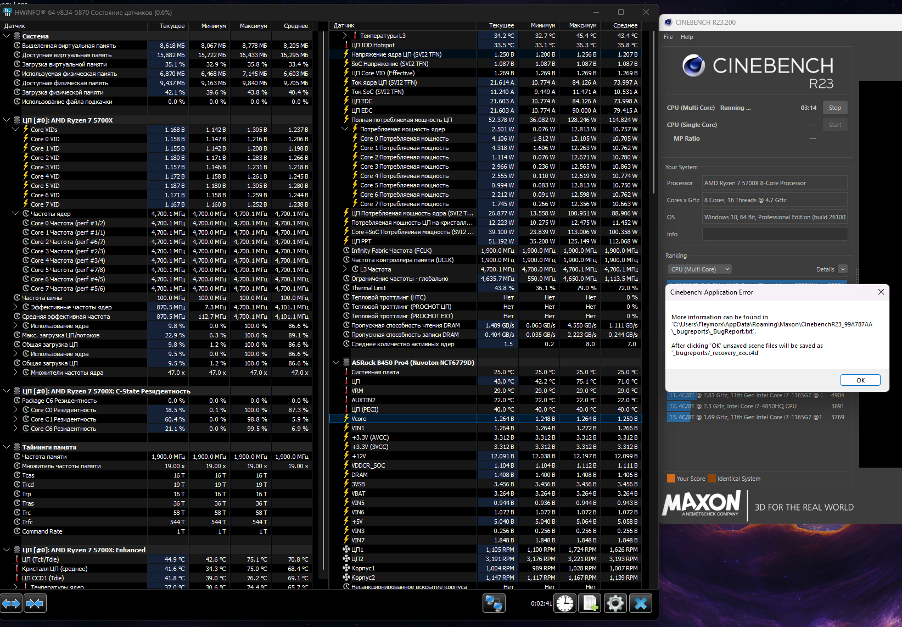Click the thermometer icon beside ЦП IOD Hotspot
Image resolution: width=902 pixels, height=627 pixels.
346,45
